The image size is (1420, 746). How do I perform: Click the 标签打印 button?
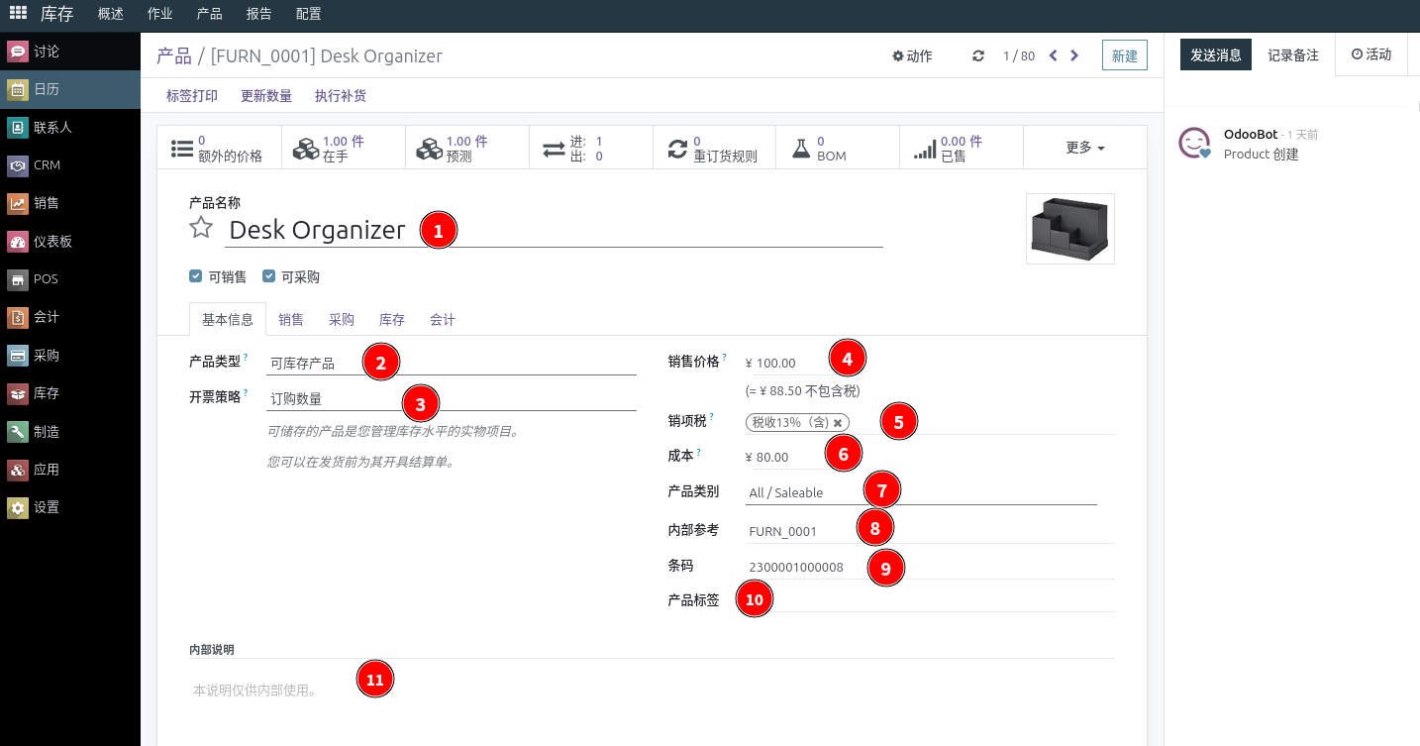(192, 96)
